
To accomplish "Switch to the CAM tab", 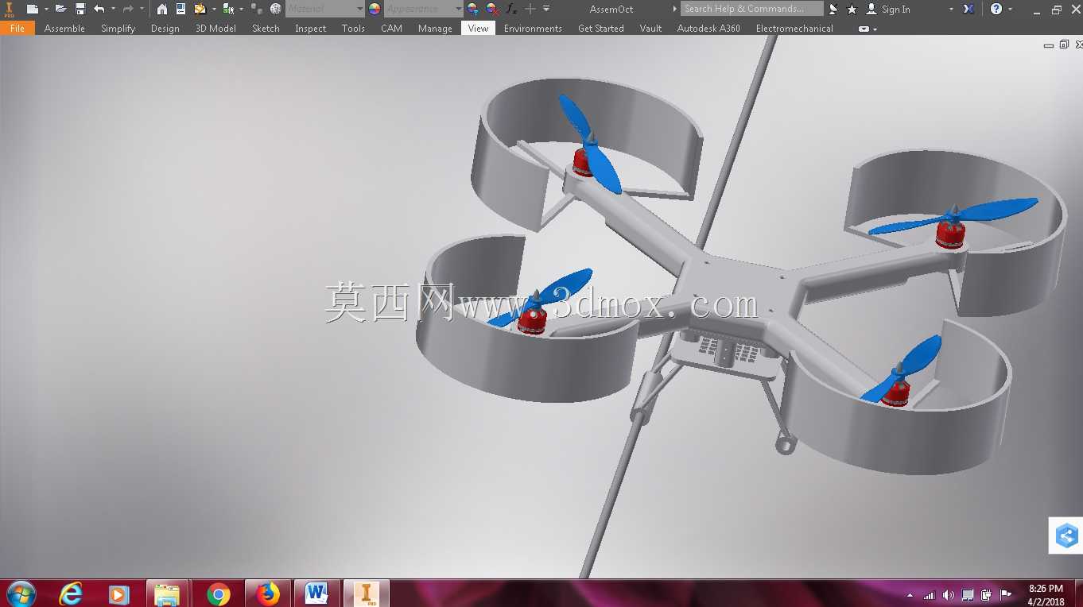I will click(391, 28).
